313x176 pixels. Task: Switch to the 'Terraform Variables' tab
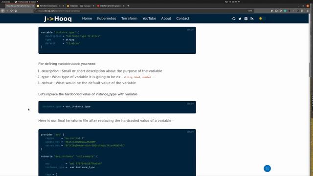pos(50,6)
